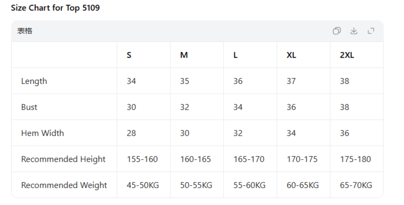Viewport: 404px width, 205px height.
Task: Click the Size Chart for Top 5109 heading
Action: [x=55, y=8]
